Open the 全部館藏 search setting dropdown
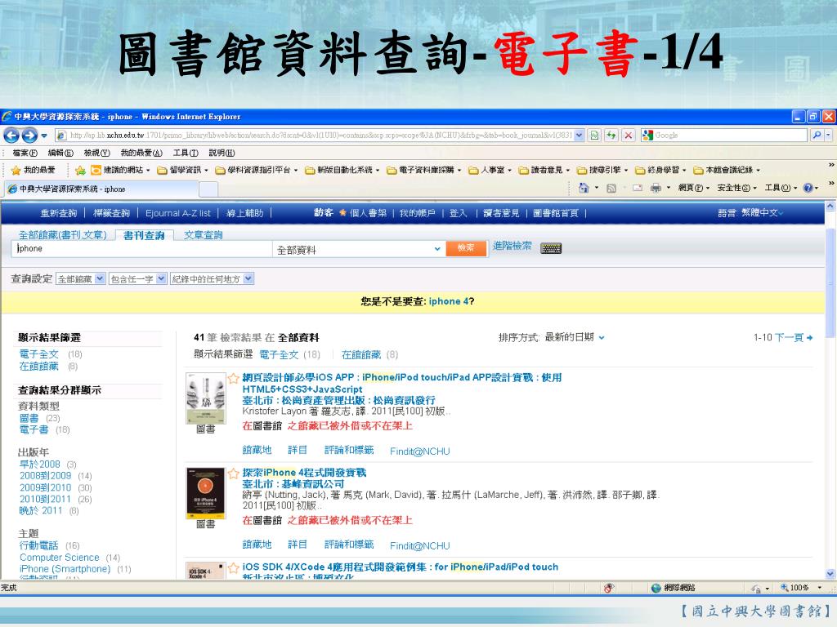837x627 pixels. tap(80, 279)
